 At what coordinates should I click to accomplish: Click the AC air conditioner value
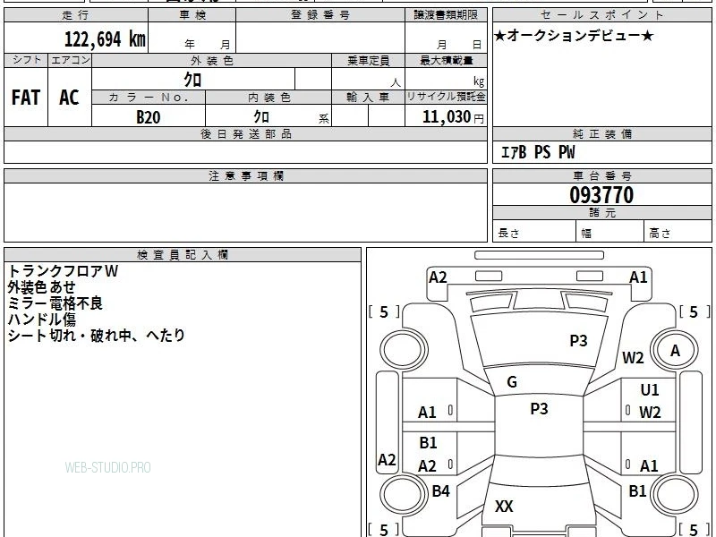tap(69, 98)
